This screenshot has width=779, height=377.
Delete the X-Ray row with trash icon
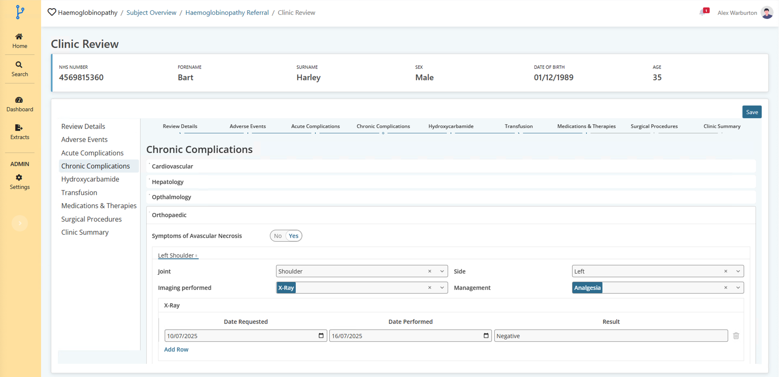point(736,336)
